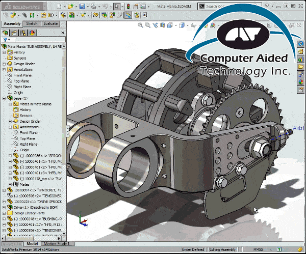Open the Select tool dropdown arrow
The height and width of the screenshot is (254, 306).
point(122,7)
